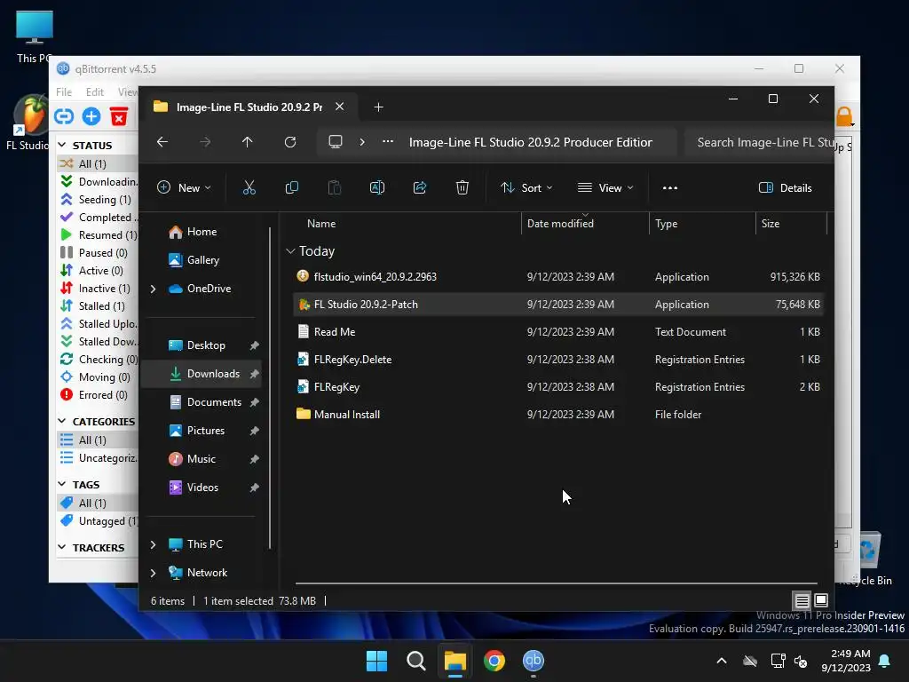Close the Image-Line FL Studio tab
Viewport: 909px width, 682px height.
[x=340, y=107]
